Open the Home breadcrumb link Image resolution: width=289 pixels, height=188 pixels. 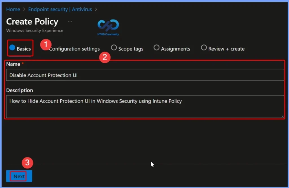click(x=13, y=9)
